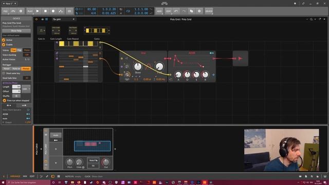The width and height of the screenshot is (329, 185).
Task: Click the dashboard icon next to FILE
Action: click(13, 11)
